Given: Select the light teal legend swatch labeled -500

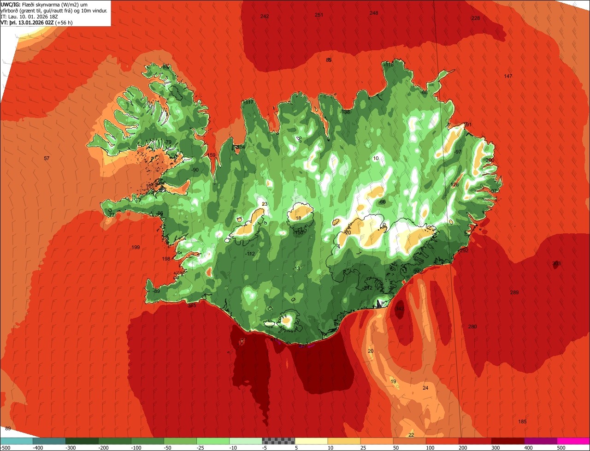Looking at the screenshot, I should click(x=16, y=441).
